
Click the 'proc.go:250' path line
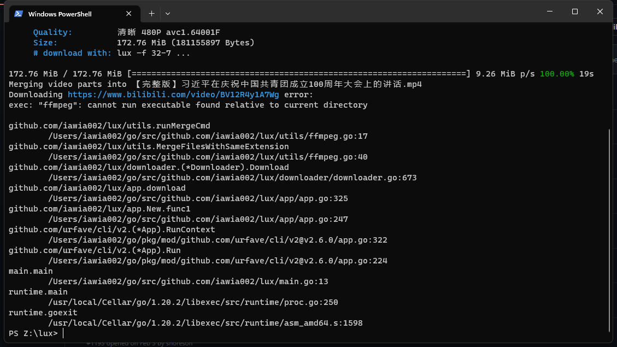[193, 303]
